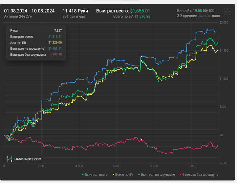Click the -$500 y-axis label
The height and width of the screenshot is (183, 237).
pyautogui.click(x=223, y=163)
